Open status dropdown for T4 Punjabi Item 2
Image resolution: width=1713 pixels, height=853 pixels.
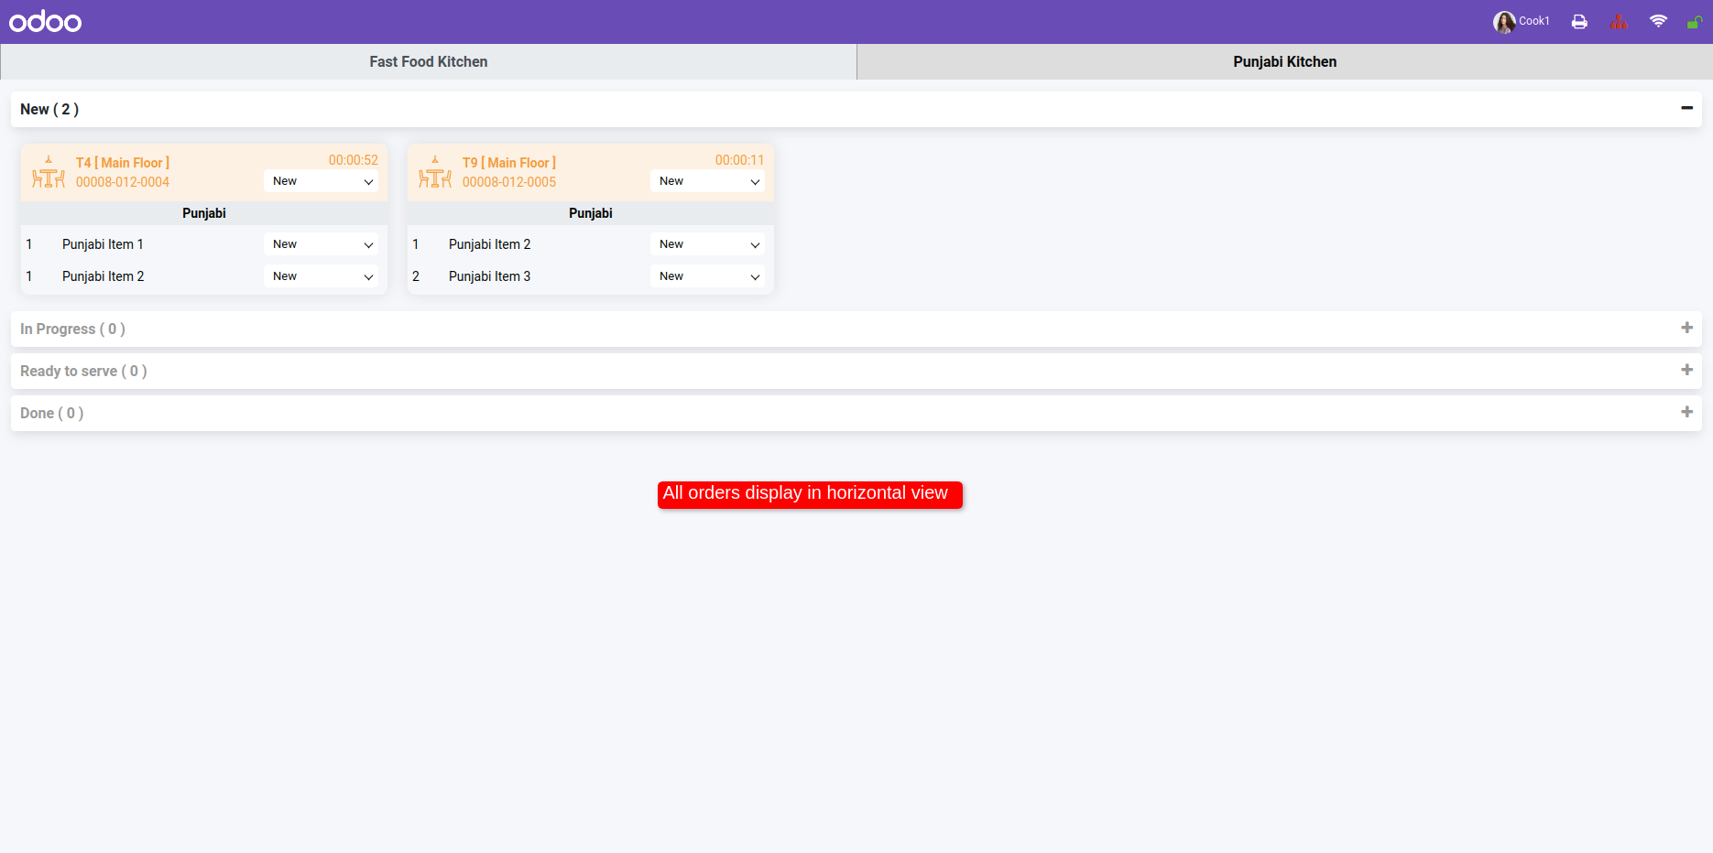click(322, 276)
